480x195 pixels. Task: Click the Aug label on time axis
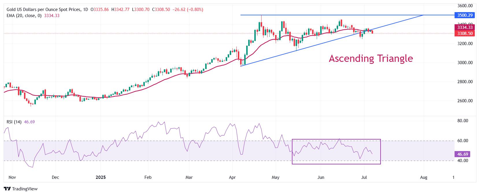423,177
